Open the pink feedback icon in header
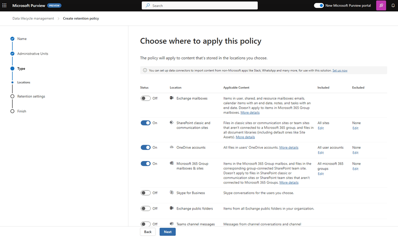Screen dimensions: 398x237 coord(381,5)
